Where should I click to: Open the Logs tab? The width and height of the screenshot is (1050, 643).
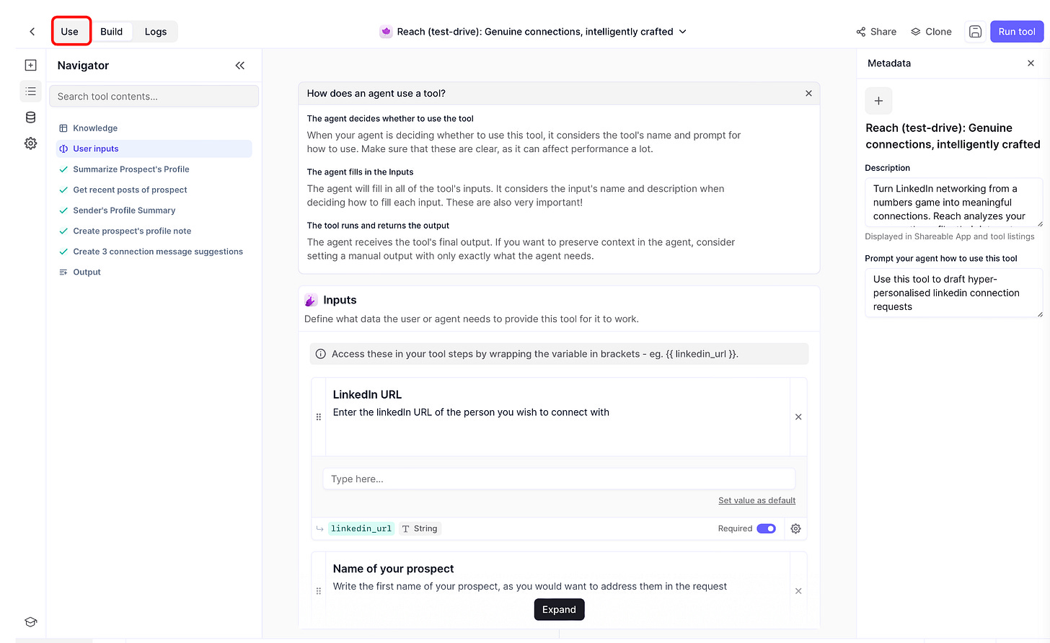pos(156,32)
